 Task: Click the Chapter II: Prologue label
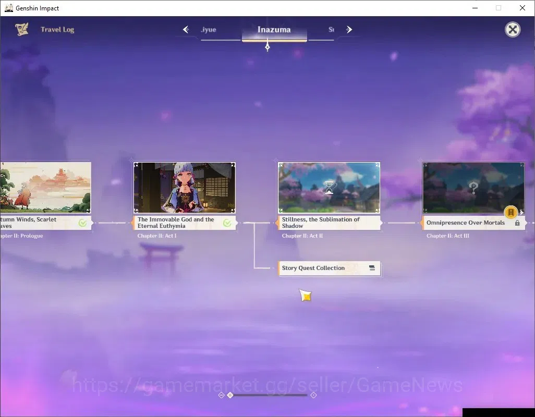(21, 236)
